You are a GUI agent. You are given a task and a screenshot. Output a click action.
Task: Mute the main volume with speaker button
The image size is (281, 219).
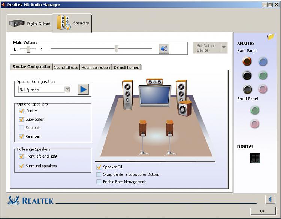164,49
